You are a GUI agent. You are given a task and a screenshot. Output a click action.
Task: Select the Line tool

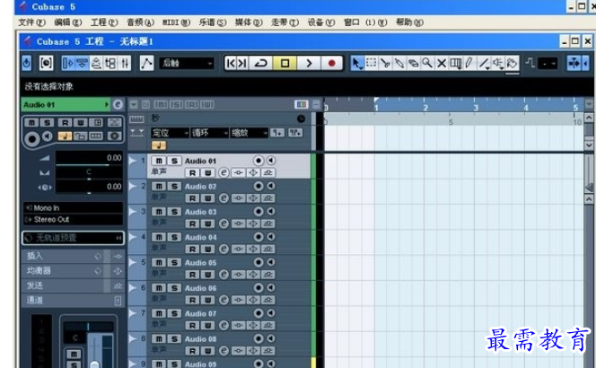point(484,63)
